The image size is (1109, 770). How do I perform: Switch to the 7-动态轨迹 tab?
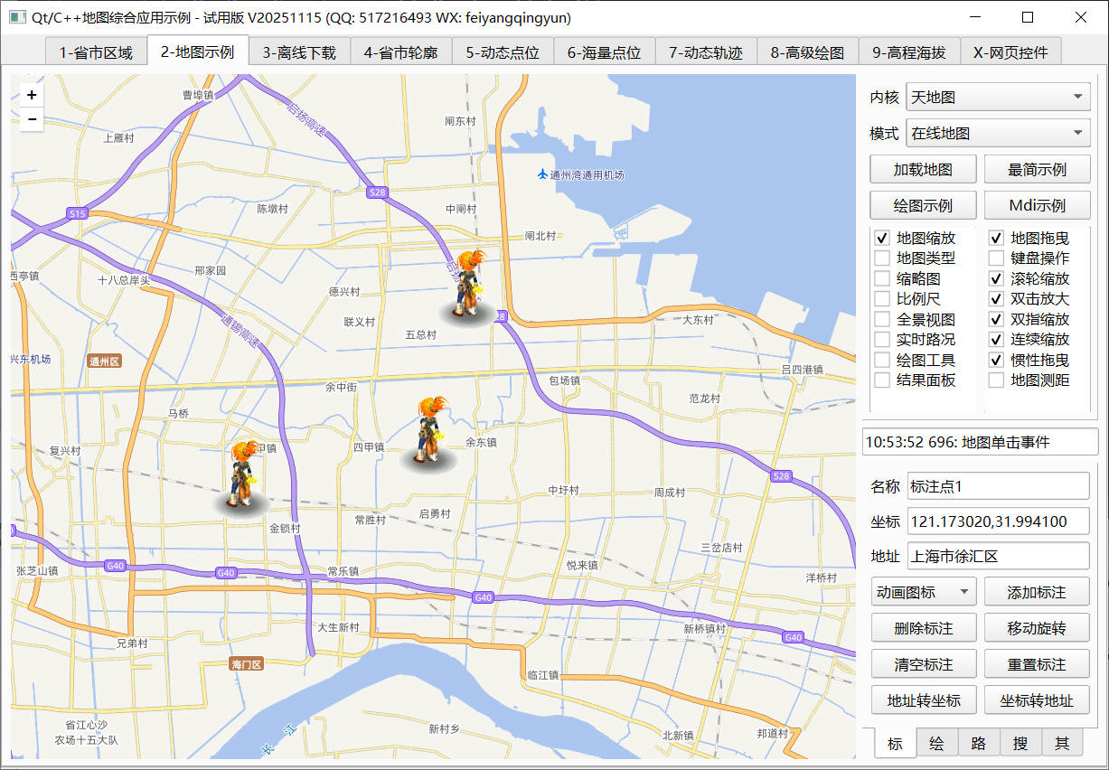point(706,52)
